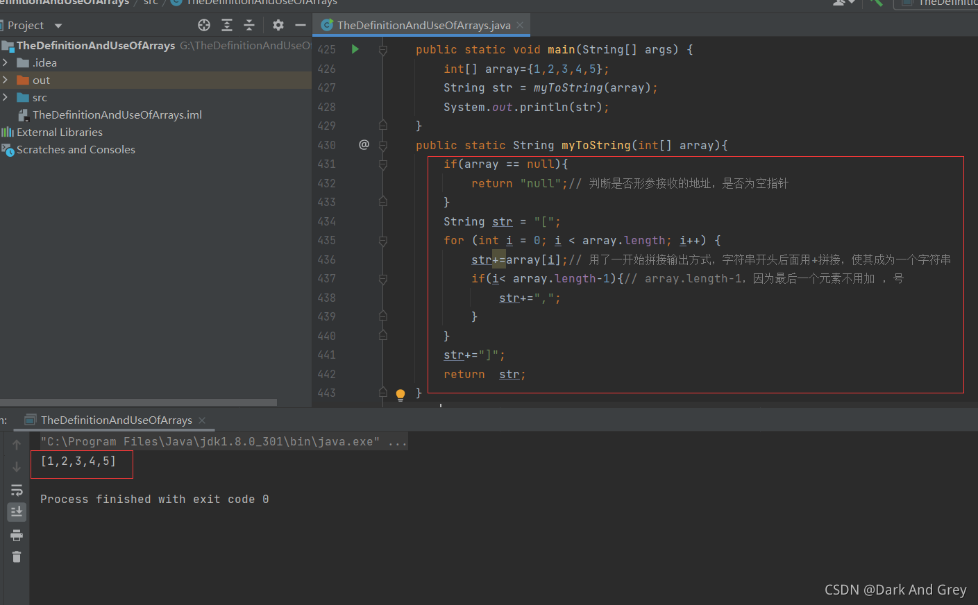Open the Project panel settings gear

pos(278,25)
